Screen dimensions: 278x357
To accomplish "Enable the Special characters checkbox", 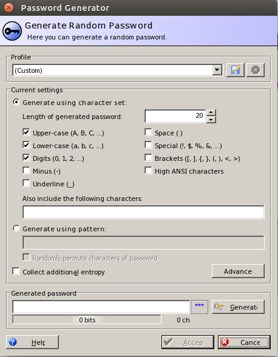I will tap(148, 144).
